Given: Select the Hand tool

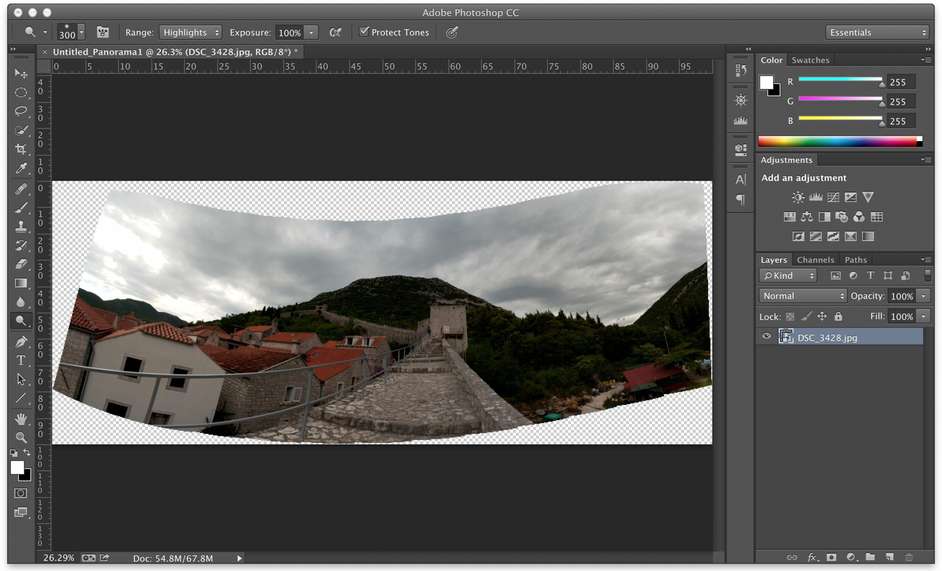Looking at the screenshot, I should coord(21,419).
